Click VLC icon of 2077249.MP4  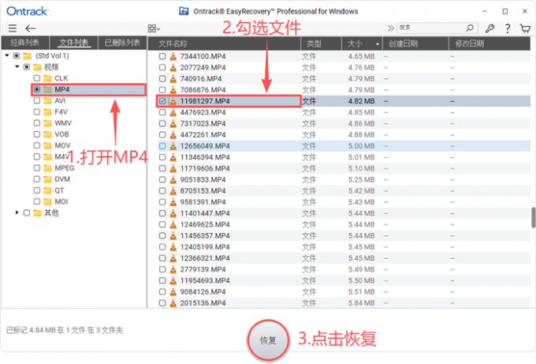click(x=173, y=67)
